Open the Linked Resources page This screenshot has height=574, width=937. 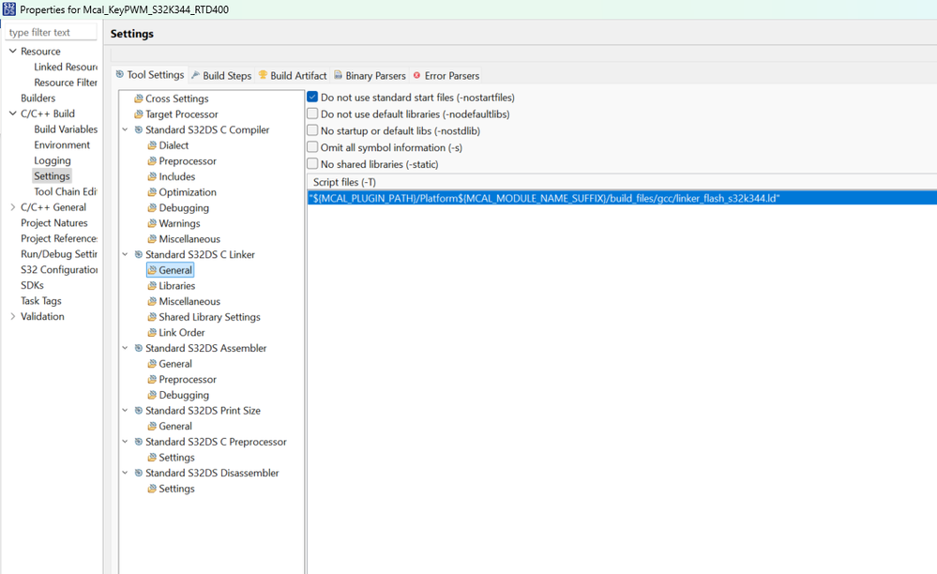point(66,67)
